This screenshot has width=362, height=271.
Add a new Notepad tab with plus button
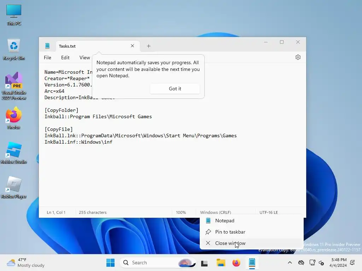(x=149, y=46)
